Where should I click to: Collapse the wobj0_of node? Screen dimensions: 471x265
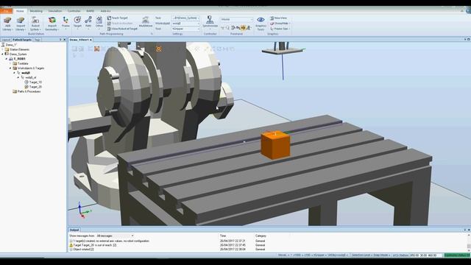[18, 77]
